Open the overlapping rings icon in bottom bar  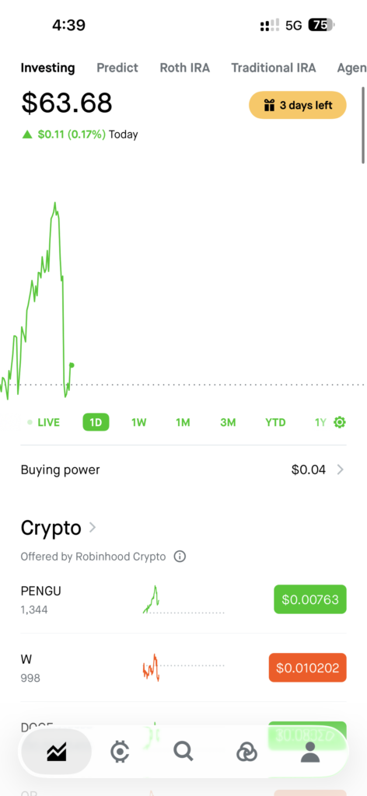pyautogui.click(x=246, y=752)
